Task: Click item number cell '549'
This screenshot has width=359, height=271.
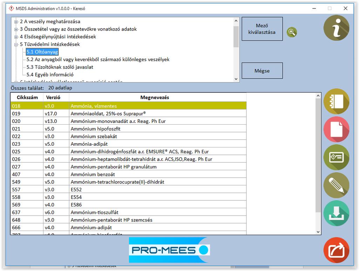Action: point(27,182)
